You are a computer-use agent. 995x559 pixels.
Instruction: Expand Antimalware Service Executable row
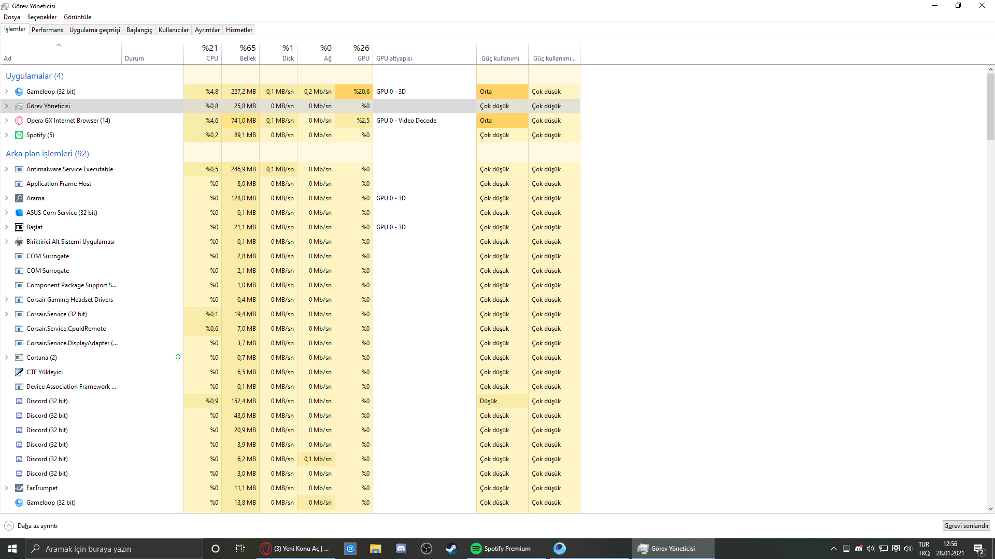(6, 169)
